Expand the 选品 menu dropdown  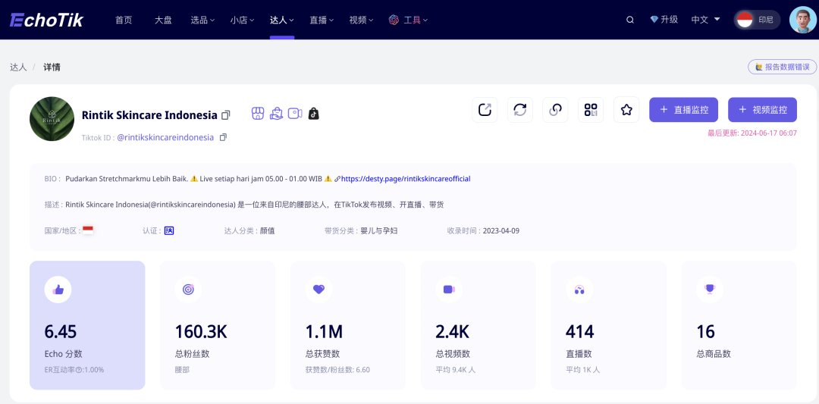click(202, 20)
